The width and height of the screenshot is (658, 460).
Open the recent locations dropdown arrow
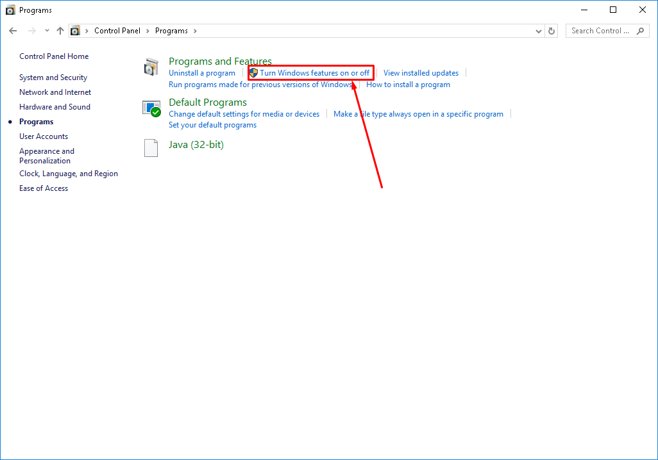pos(47,31)
